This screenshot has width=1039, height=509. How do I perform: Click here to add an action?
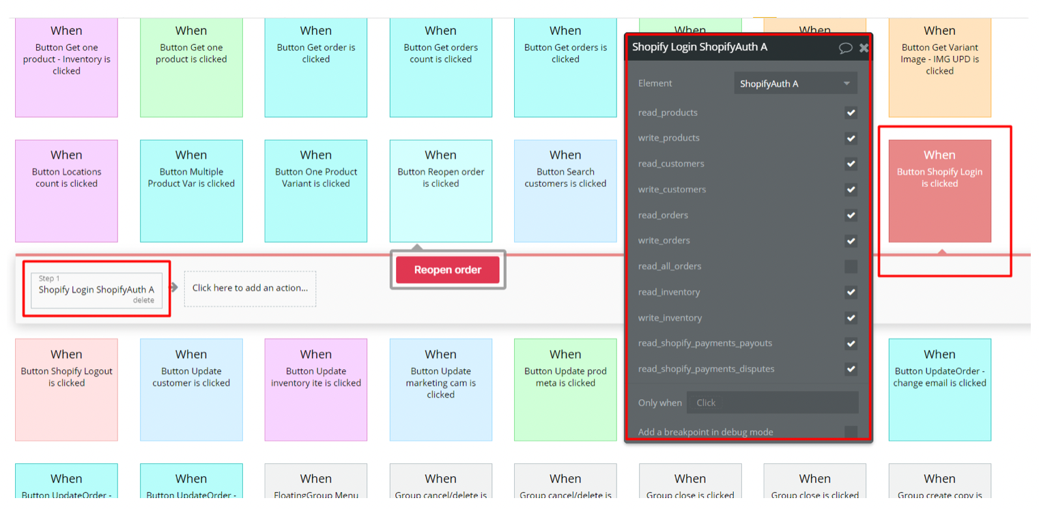point(250,288)
